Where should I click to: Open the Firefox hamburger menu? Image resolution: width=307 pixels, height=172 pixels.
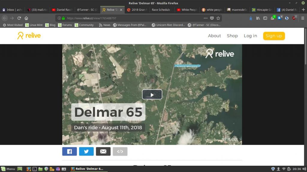click(302, 18)
